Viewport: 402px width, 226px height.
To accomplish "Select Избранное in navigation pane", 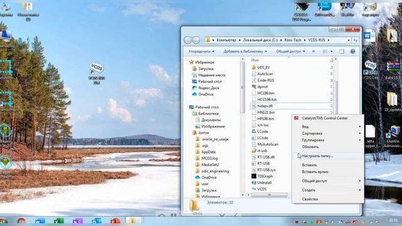I will tap(204, 62).
